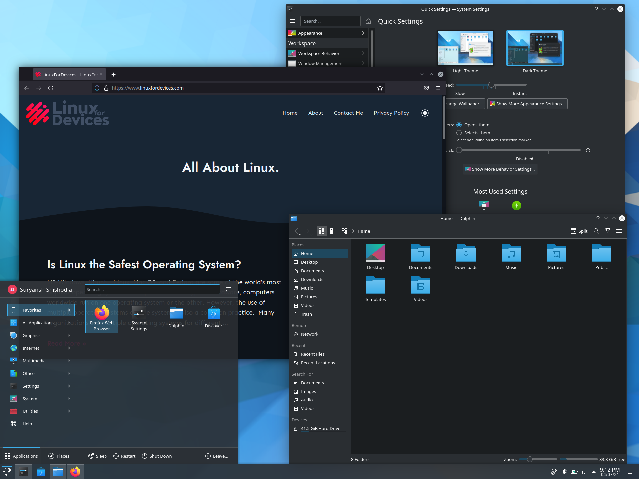Expand the Appearance settings category

pos(327,33)
